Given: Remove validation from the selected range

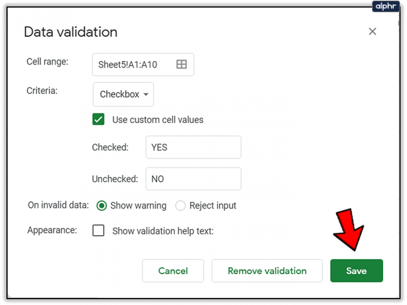Looking at the screenshot, I should tap(267, 271).
